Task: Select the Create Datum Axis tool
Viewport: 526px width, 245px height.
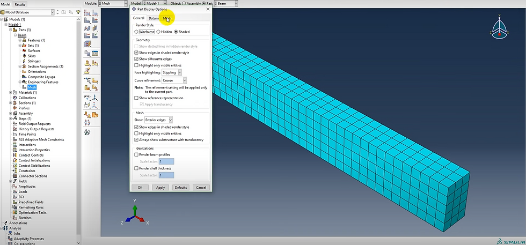Action: point(95,98)
